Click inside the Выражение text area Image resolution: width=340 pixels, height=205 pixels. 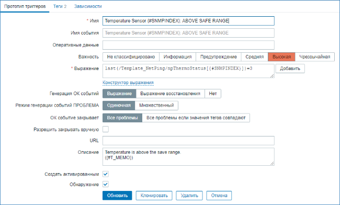point(188,71)
